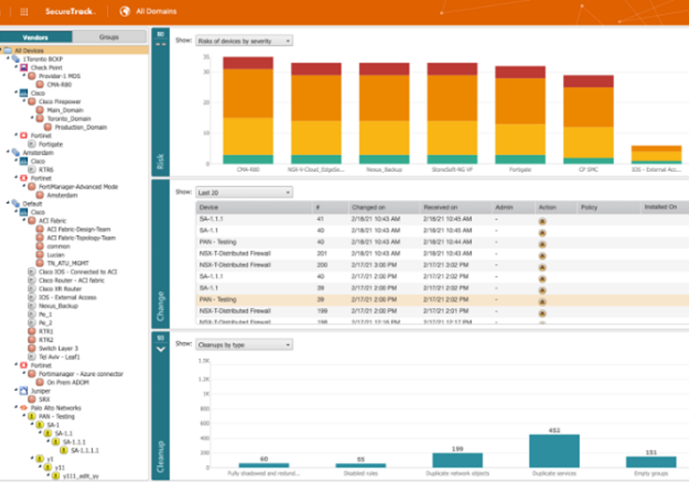Image resolution: width=689 pixels, height=483 pixels.
Task: Click the All Domains globe icon
Action: click(x=126, y=11)
